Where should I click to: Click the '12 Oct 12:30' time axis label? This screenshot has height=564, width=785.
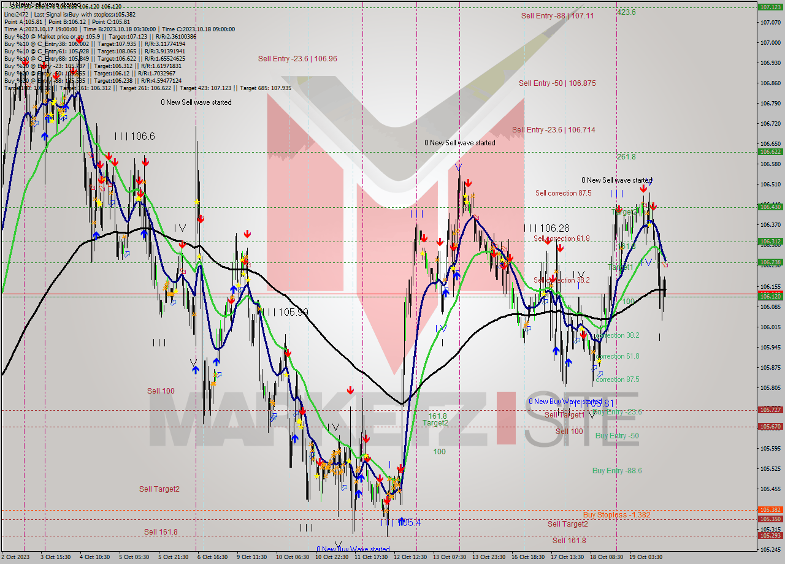tap(410, 557)
